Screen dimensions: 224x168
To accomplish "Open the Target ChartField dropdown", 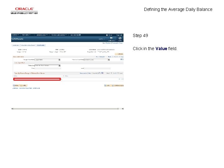I will (x=47, y=60).
